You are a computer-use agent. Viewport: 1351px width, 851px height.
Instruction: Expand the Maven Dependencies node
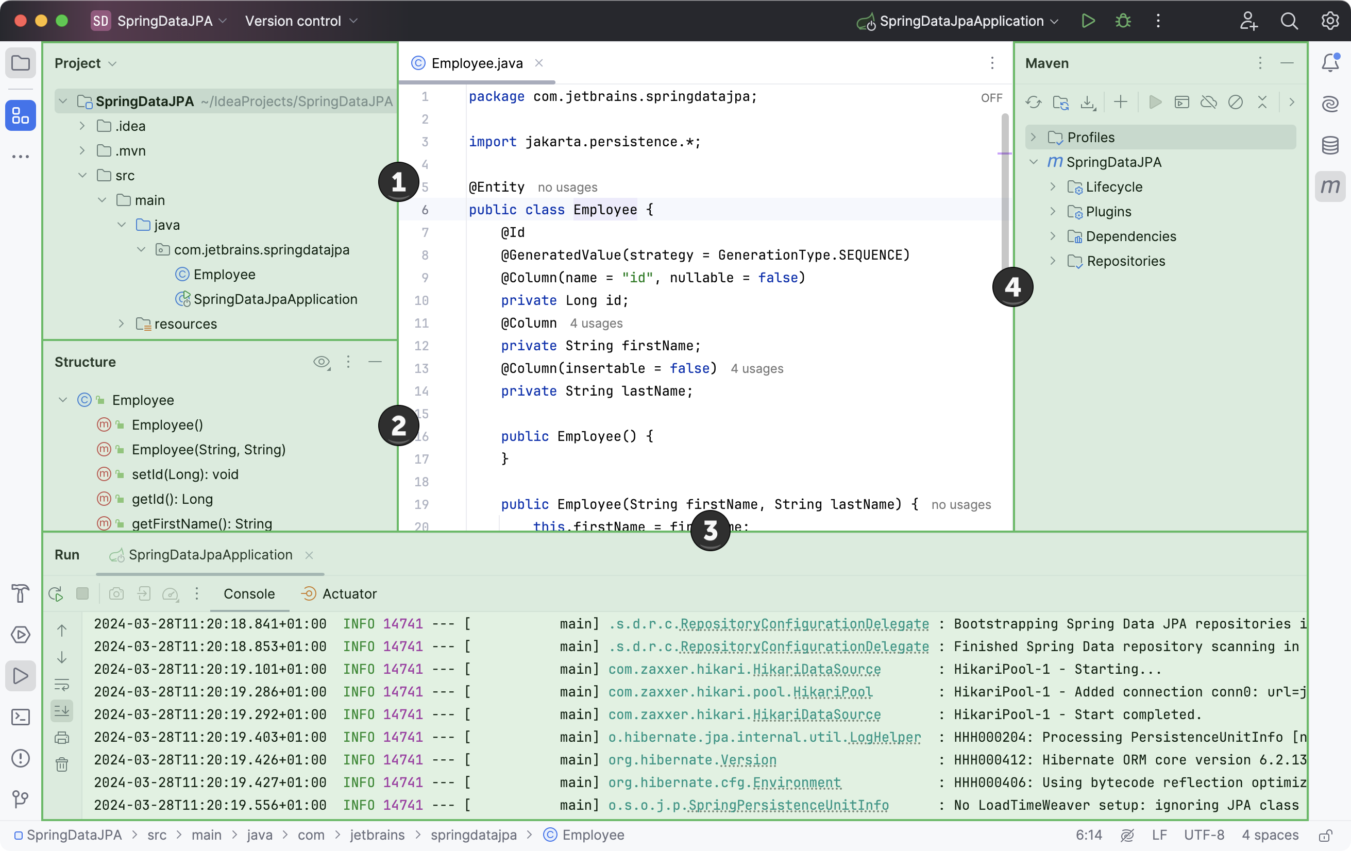click(1053, 236)
